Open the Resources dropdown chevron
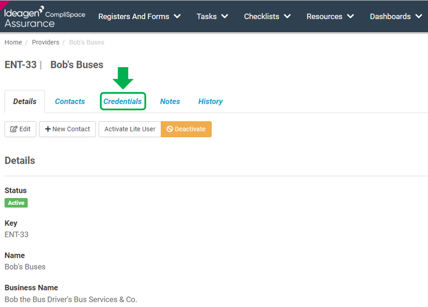428x307 pixels. (350, 17)
